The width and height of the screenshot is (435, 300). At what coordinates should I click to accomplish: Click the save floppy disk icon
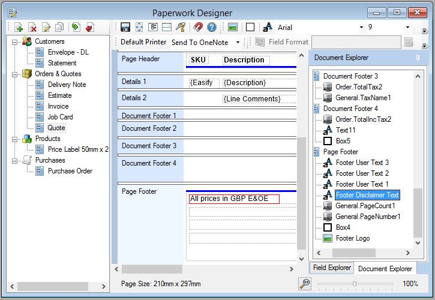tap(125, 27)
